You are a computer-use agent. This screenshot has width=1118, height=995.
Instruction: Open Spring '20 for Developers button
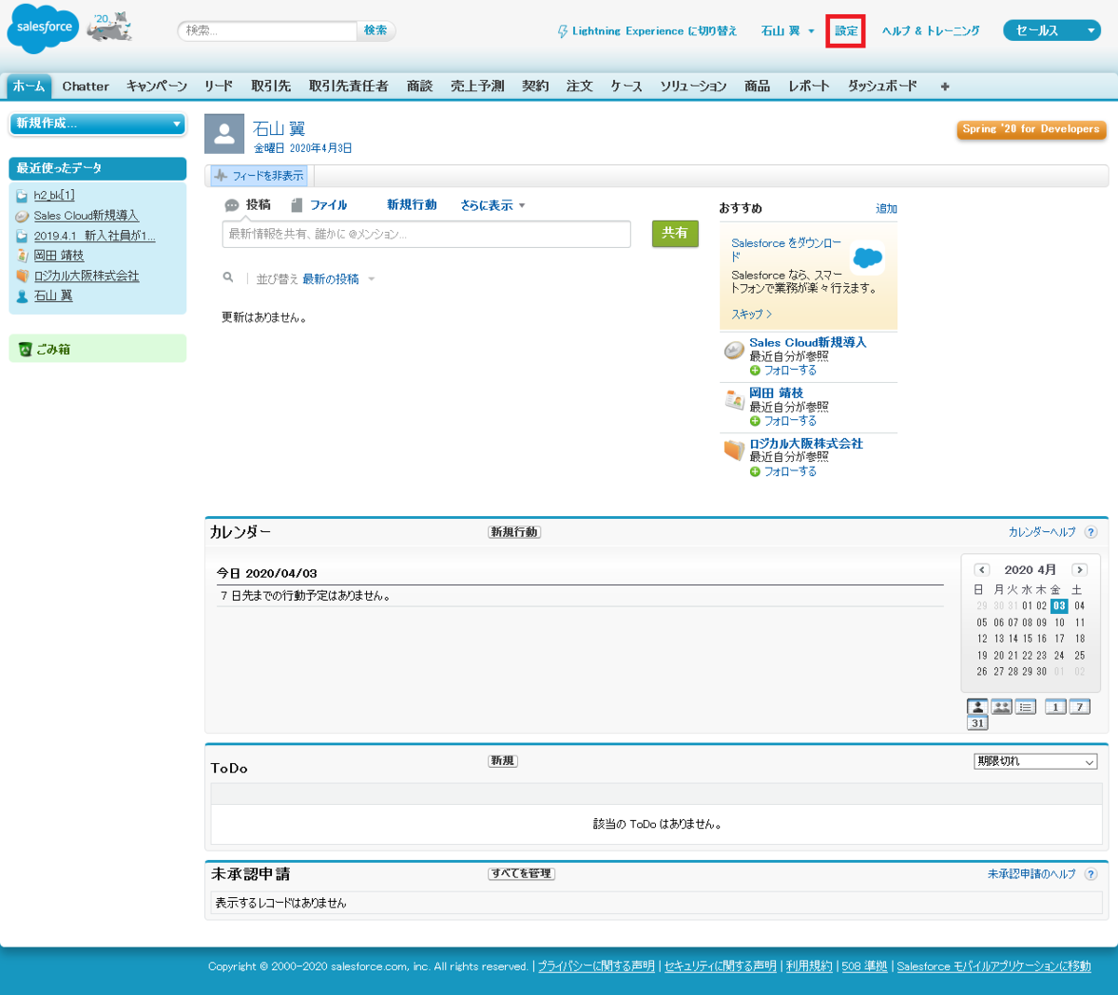point(1031,129)
